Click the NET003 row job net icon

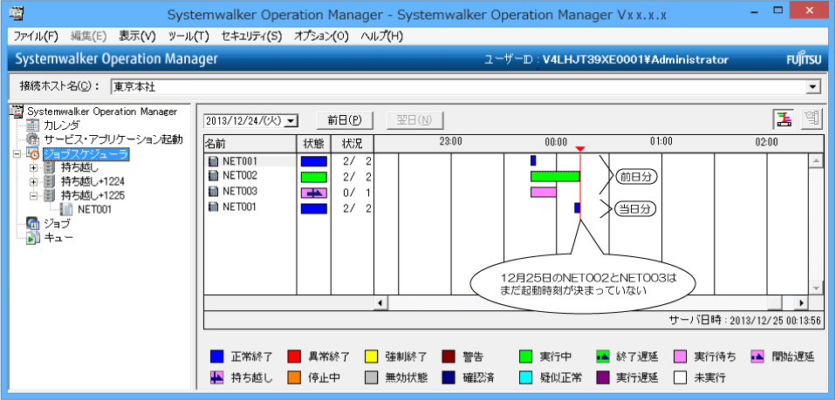(x=214, y=193)
